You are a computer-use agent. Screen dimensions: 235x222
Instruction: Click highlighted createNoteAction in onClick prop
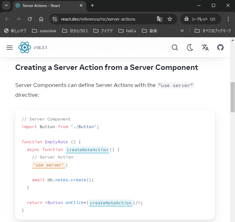111,203
